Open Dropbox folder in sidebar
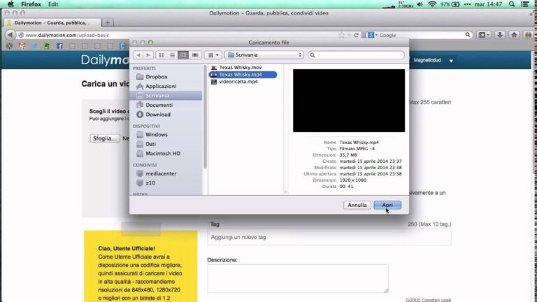 pyautogui.click(x=156, y=77)
